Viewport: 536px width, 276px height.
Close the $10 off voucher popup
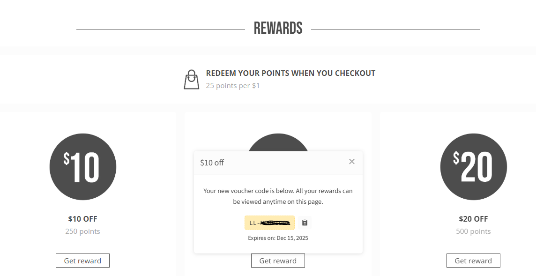pyautogui.click(x=352, y=161)
